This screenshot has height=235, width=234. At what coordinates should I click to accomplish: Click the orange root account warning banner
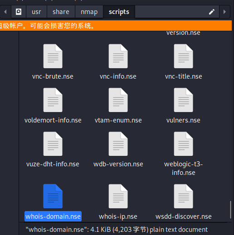tap(116, 26)
